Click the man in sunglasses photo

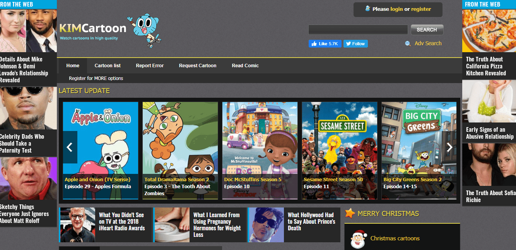[28, 108]
